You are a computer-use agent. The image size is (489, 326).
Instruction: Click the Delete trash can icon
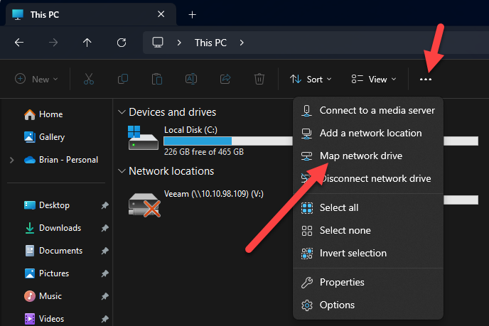pyautogui.click(x=260, y=80)
